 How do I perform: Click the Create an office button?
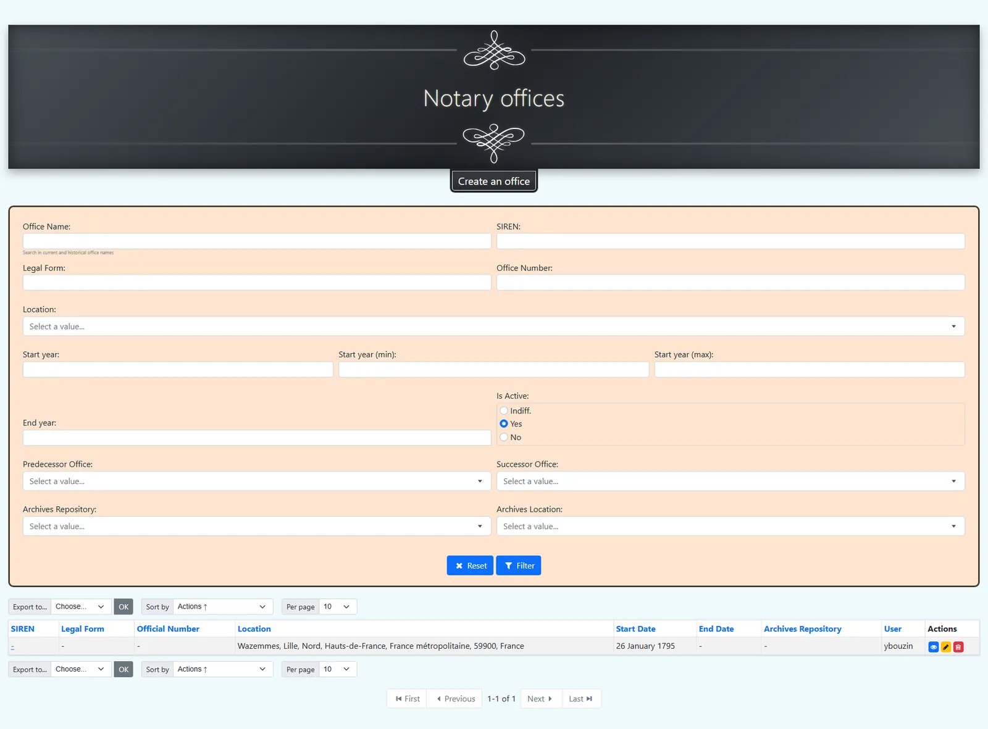point(494,181)
